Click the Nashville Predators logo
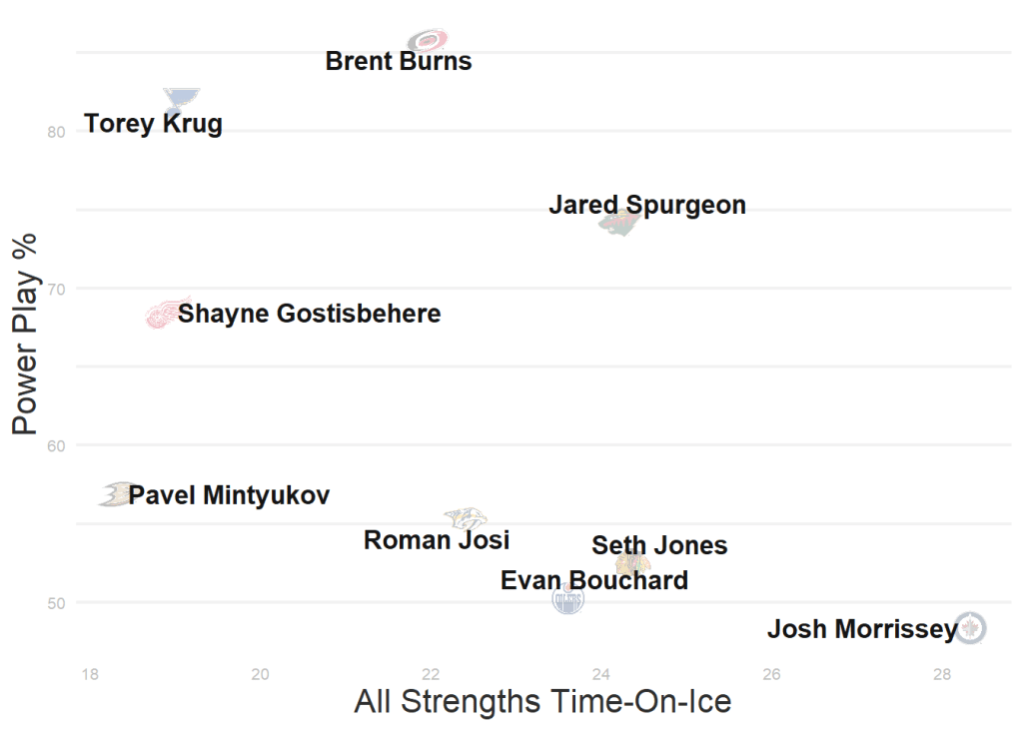The image size is (1023, 730). pos(465,518)
